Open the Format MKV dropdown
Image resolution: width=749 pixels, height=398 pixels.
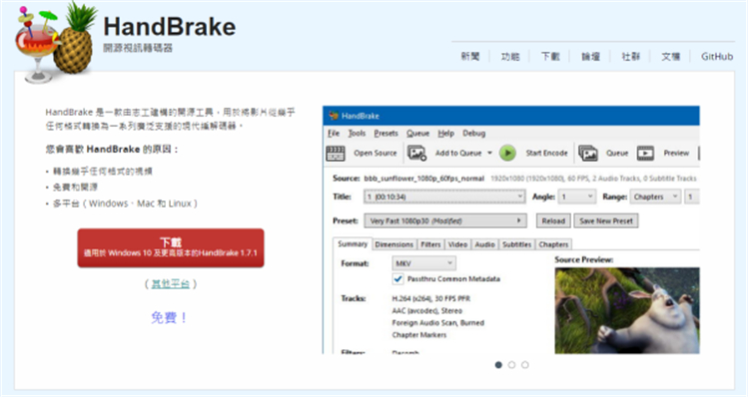[423, 263]
